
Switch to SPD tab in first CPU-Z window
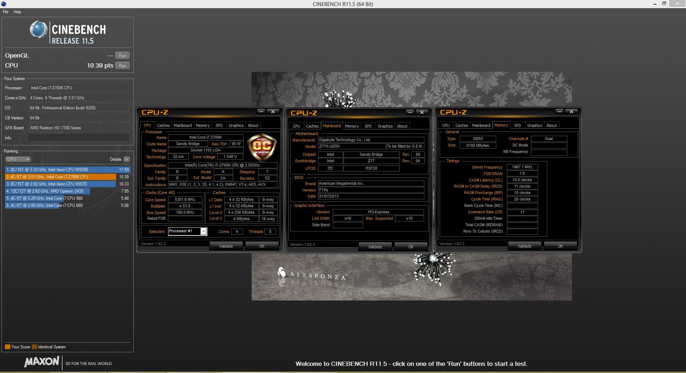[219, 125]
